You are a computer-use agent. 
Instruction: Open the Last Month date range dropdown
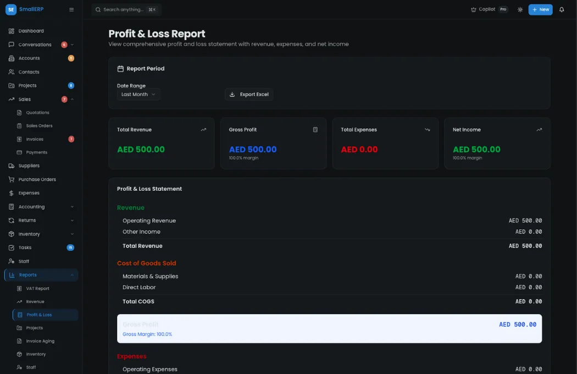pos(138,95)
